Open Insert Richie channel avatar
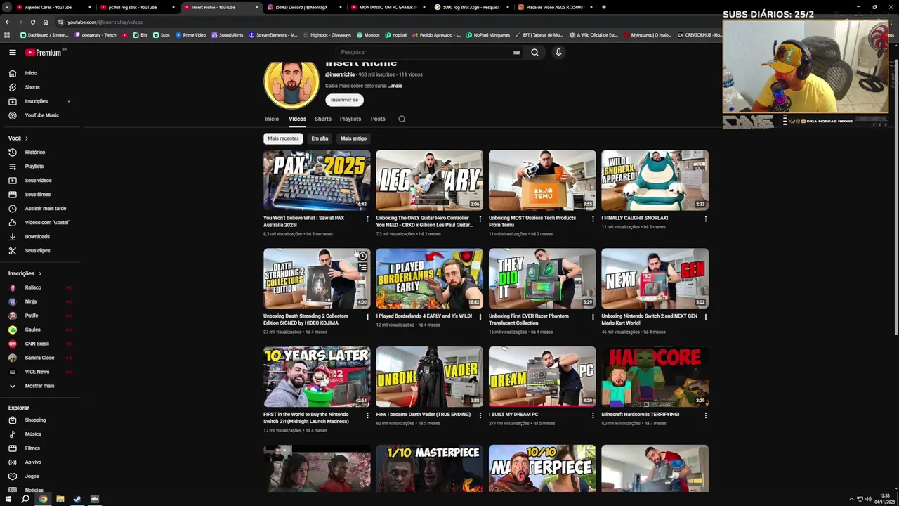This screenshot has width=899, height=506. coord(291,84)
